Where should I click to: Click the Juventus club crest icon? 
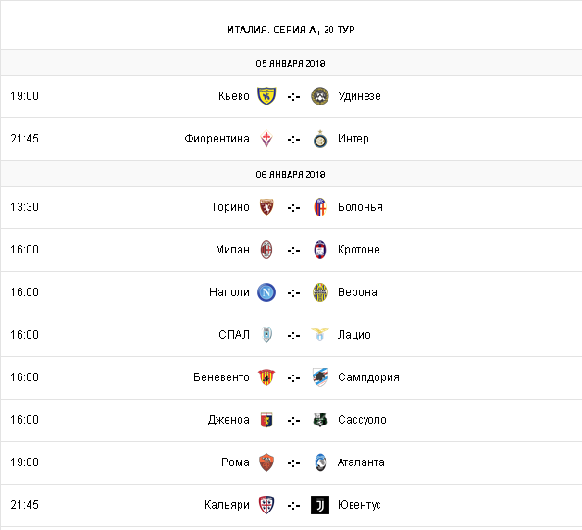coord(320,505)
